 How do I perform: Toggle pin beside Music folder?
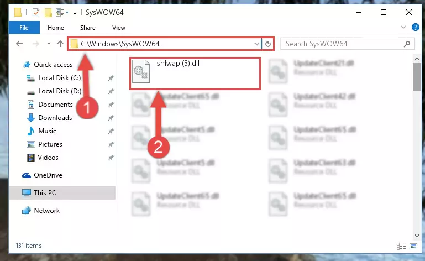coord(111,131)
